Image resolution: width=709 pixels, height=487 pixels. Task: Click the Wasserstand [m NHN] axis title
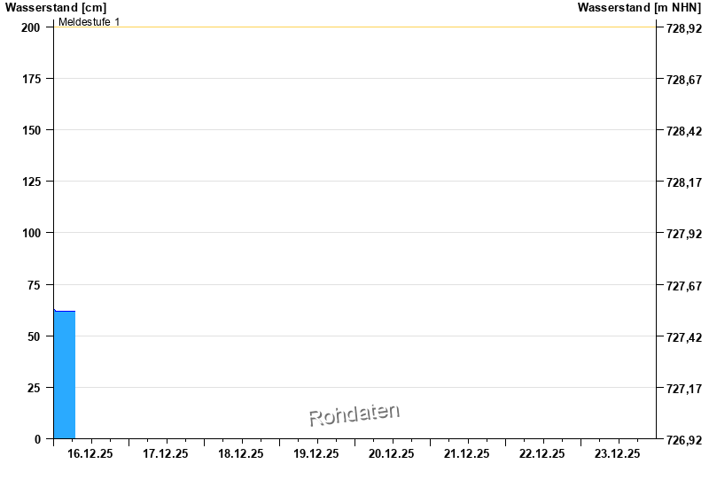pos(639,7)
